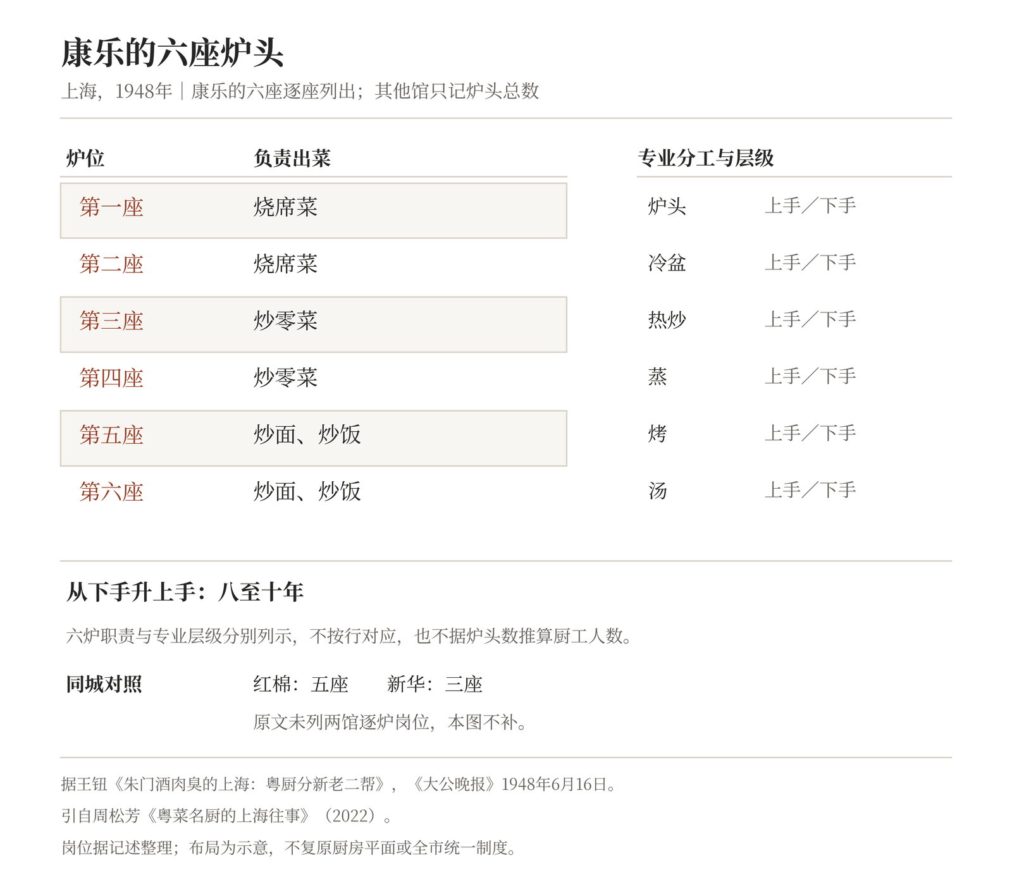Click 炒面、炒饭 in the 第六座 row
The width and height of the screenshot is (1012, 889).
point(307,492)
